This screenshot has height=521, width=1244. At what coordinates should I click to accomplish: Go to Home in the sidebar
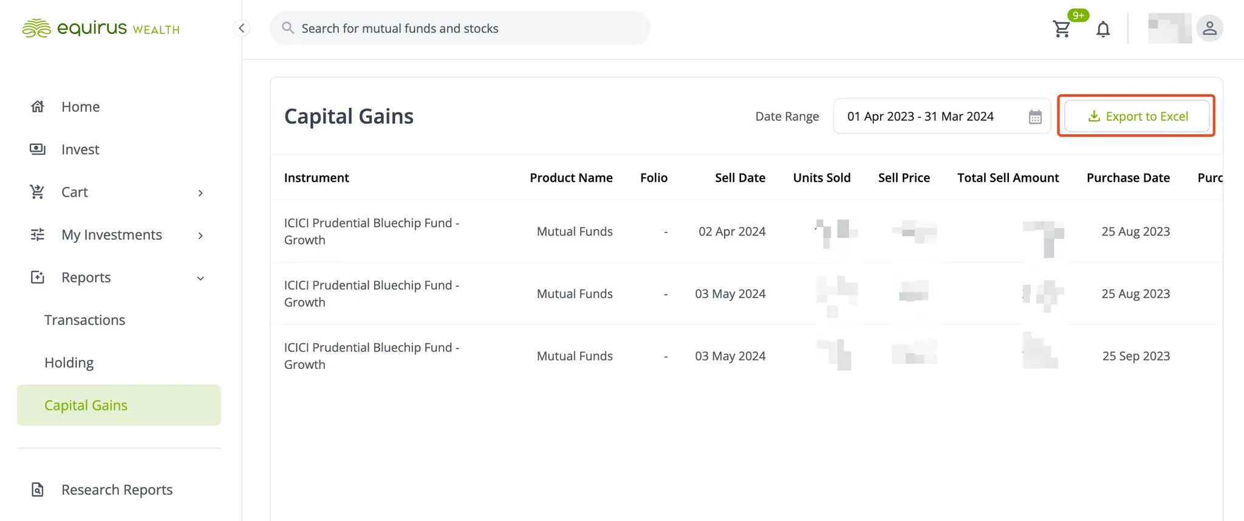click(81, 107)
